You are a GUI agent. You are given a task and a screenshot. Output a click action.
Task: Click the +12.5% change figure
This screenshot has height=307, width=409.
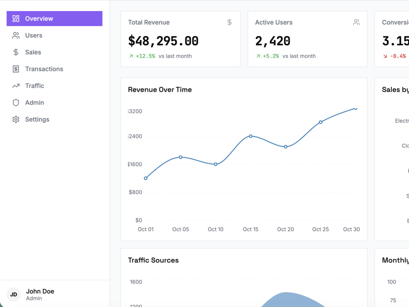(145, 56)
